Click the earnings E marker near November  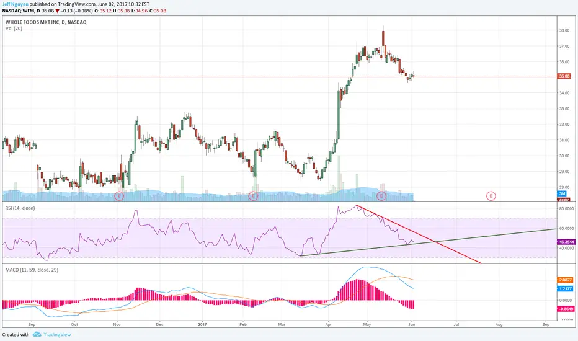click(x=119, y=196)
